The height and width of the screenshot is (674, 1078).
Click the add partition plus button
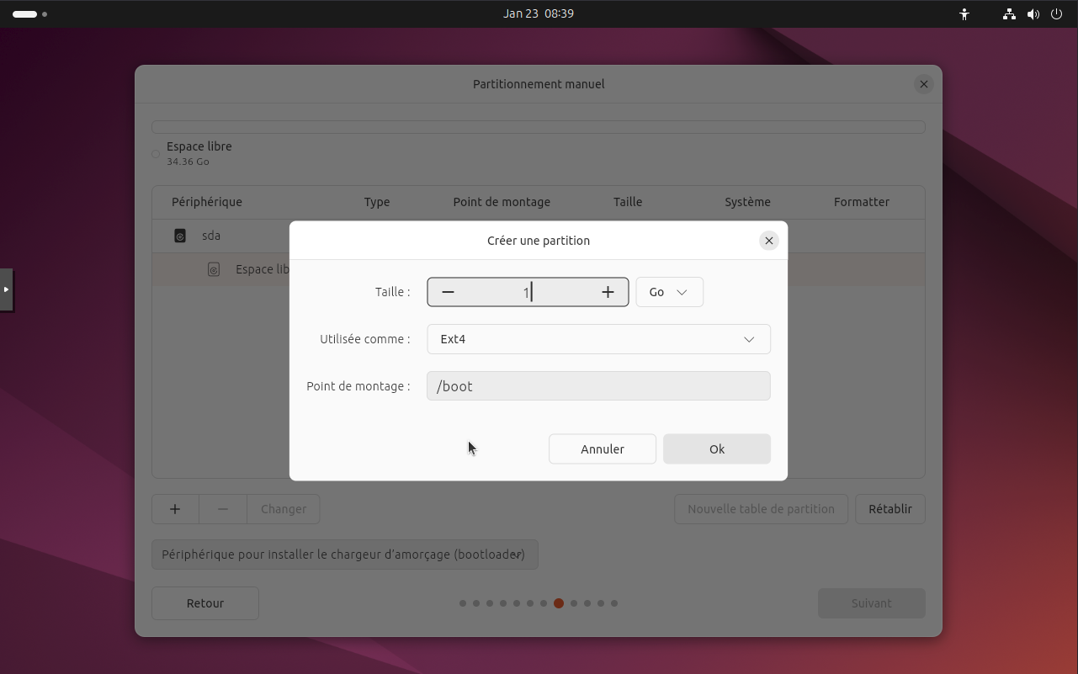pos(175,509)
